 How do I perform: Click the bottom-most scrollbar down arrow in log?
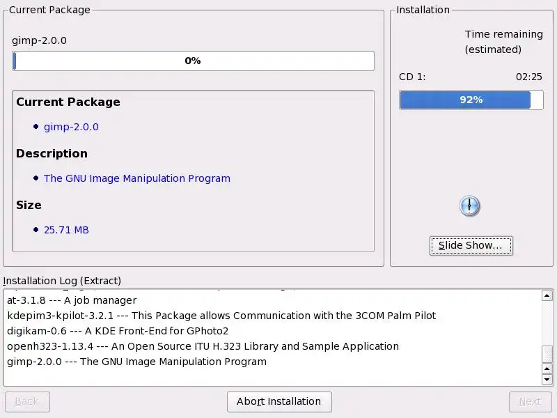(547, 380)
